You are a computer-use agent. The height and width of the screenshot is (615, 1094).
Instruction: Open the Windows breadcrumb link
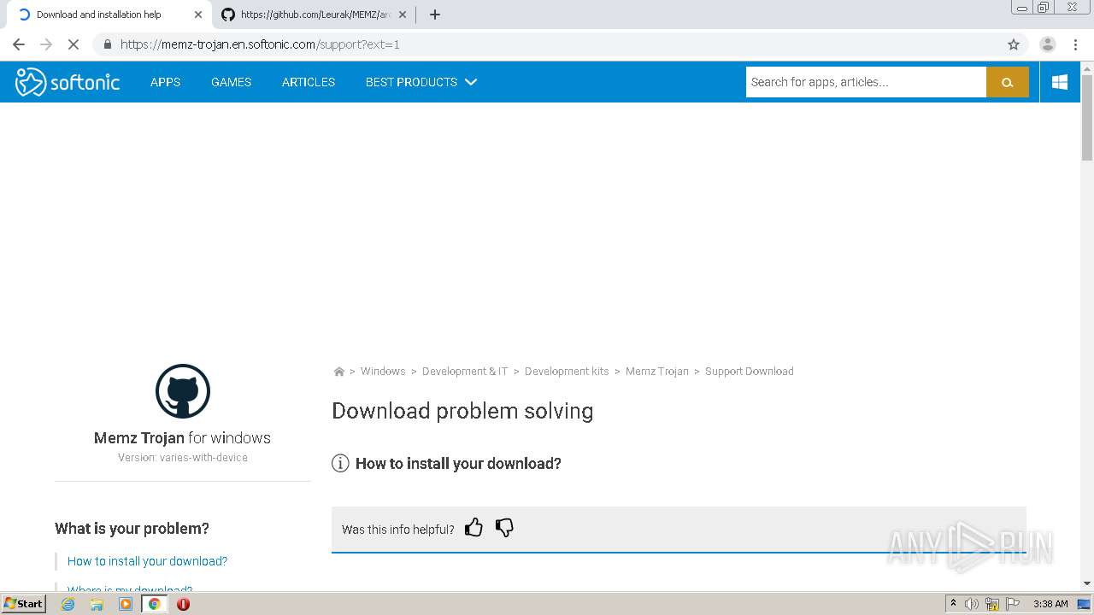(x=383, y=372)
